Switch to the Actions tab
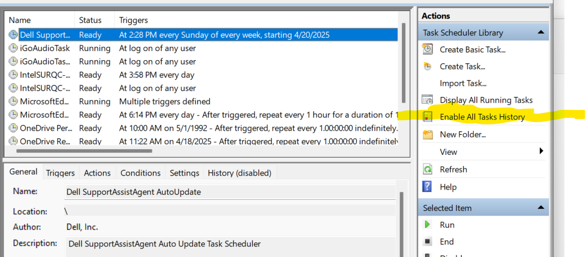 97,173
